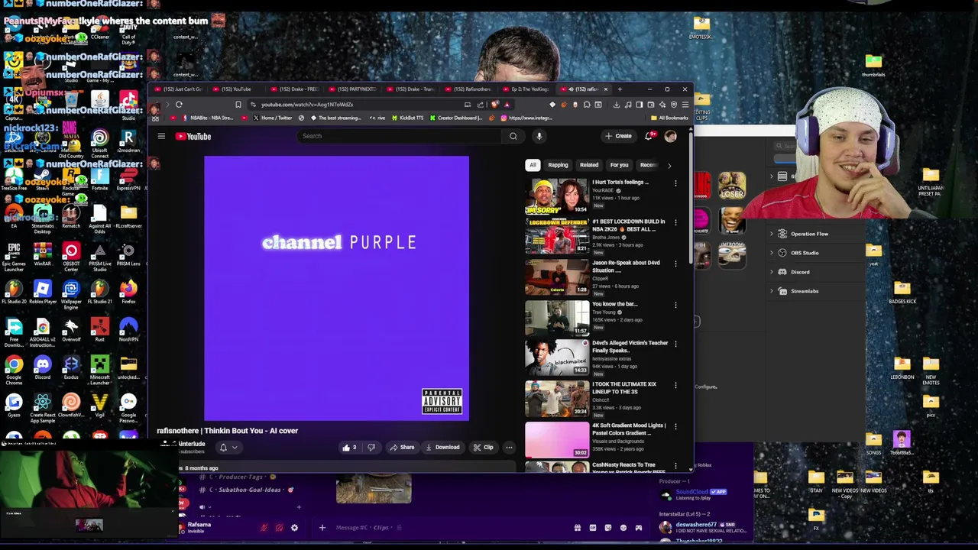Select the All filter chip
The width and height of the screenshot is (978, 550).
pyautogui.click(x=533, y=165)
